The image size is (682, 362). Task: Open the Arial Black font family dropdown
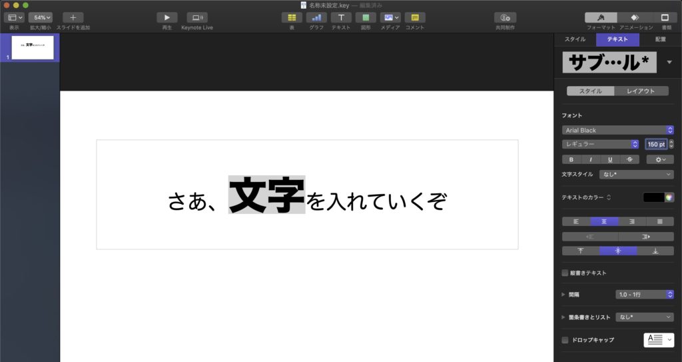pyautogui.click(x=617, y=130)
